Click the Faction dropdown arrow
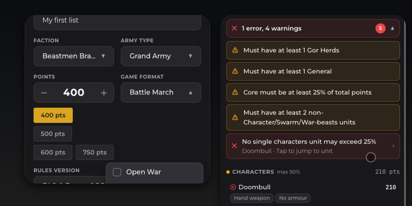 click(x=103, y=56)
